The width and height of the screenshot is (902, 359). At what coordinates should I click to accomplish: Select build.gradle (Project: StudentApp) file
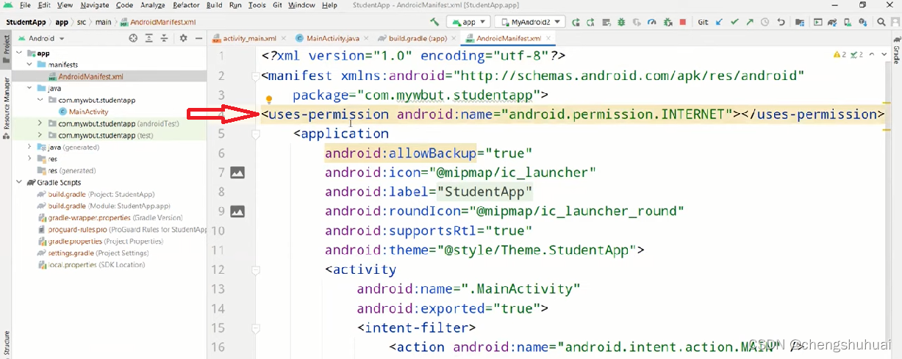click(96, 194)
